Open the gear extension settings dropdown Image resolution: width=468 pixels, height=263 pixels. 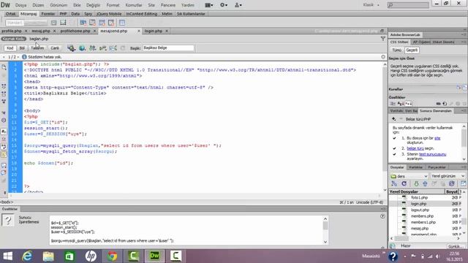[x=224, y=5]
